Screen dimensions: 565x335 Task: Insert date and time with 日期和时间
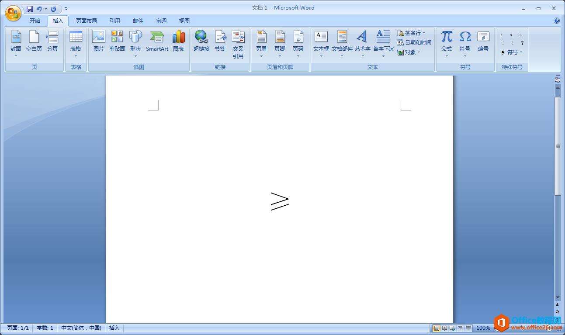(x=414, y=43)
